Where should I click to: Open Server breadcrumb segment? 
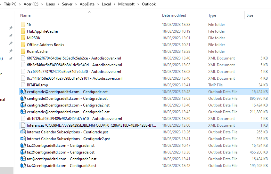[67, 4]
